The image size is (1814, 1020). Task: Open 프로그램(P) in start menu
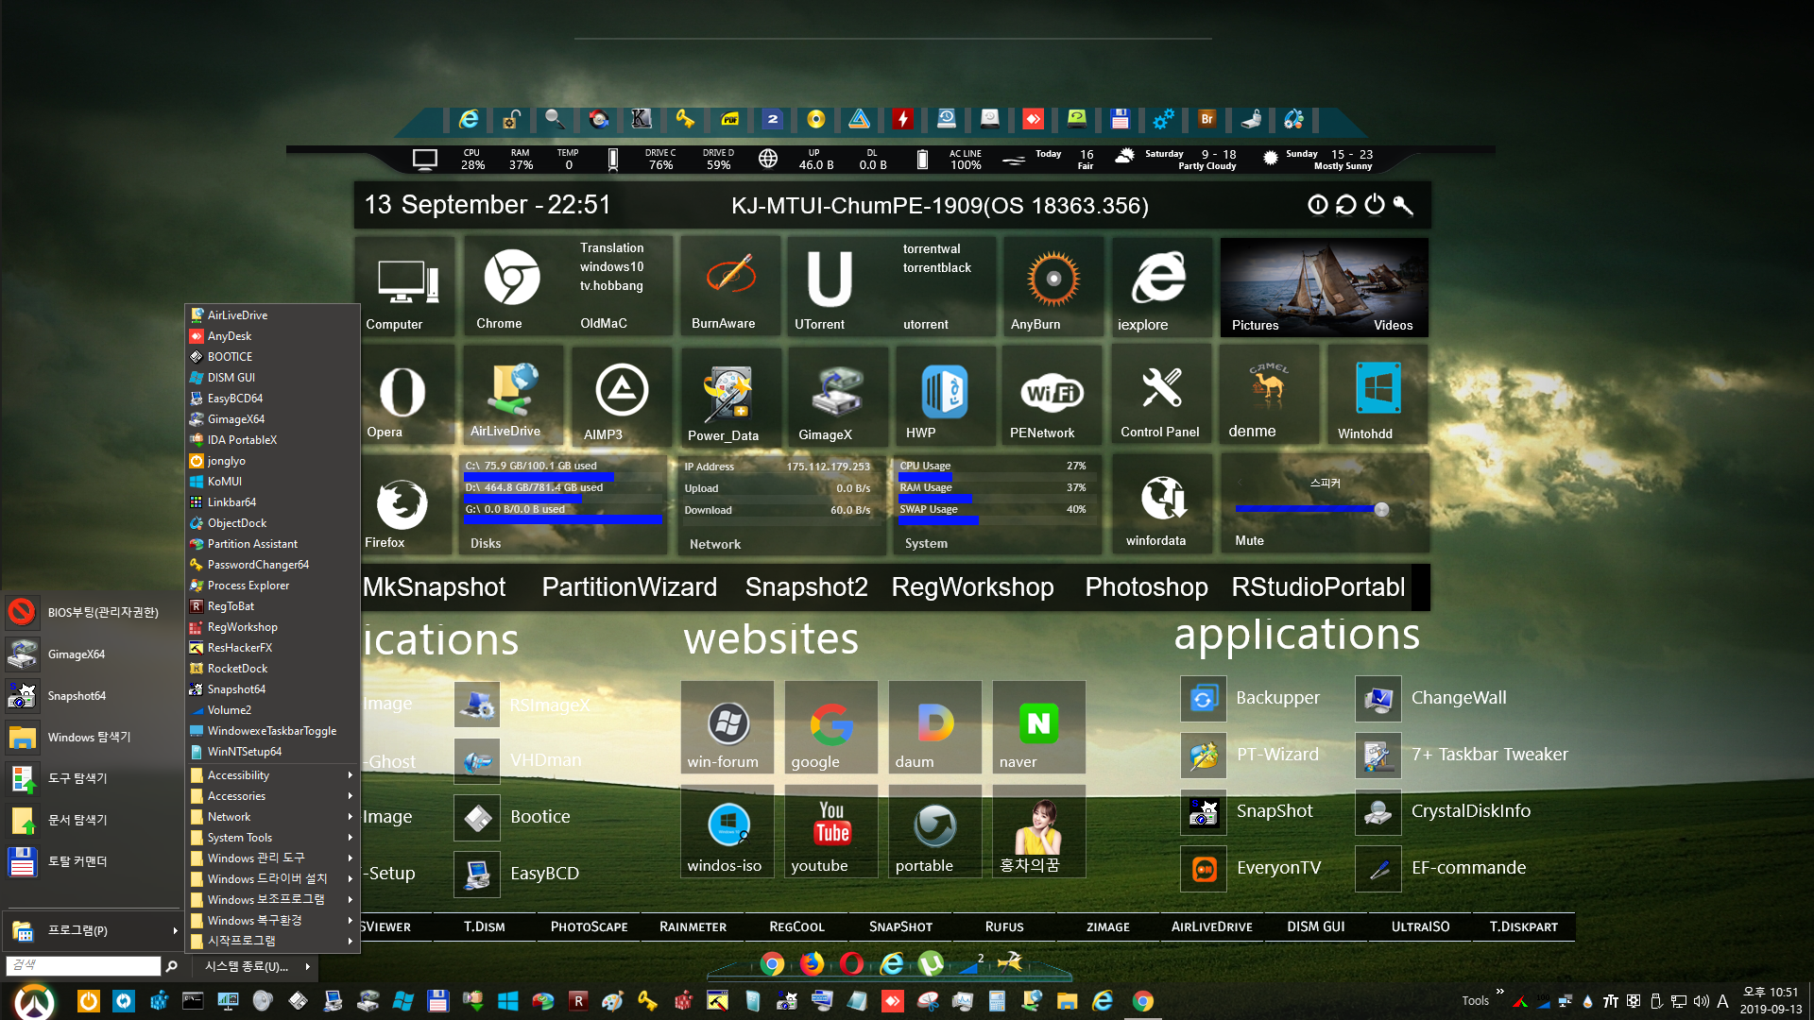[93, 931]
